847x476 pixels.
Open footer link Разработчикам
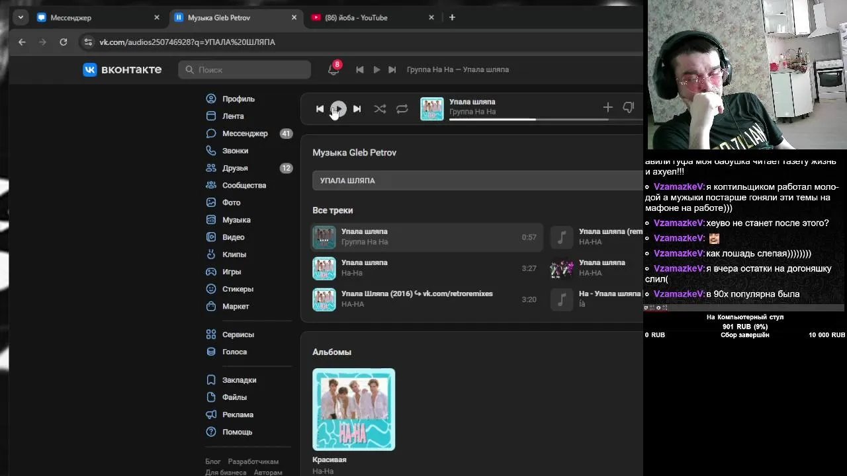pyautogui.click(x=253, y=461)
